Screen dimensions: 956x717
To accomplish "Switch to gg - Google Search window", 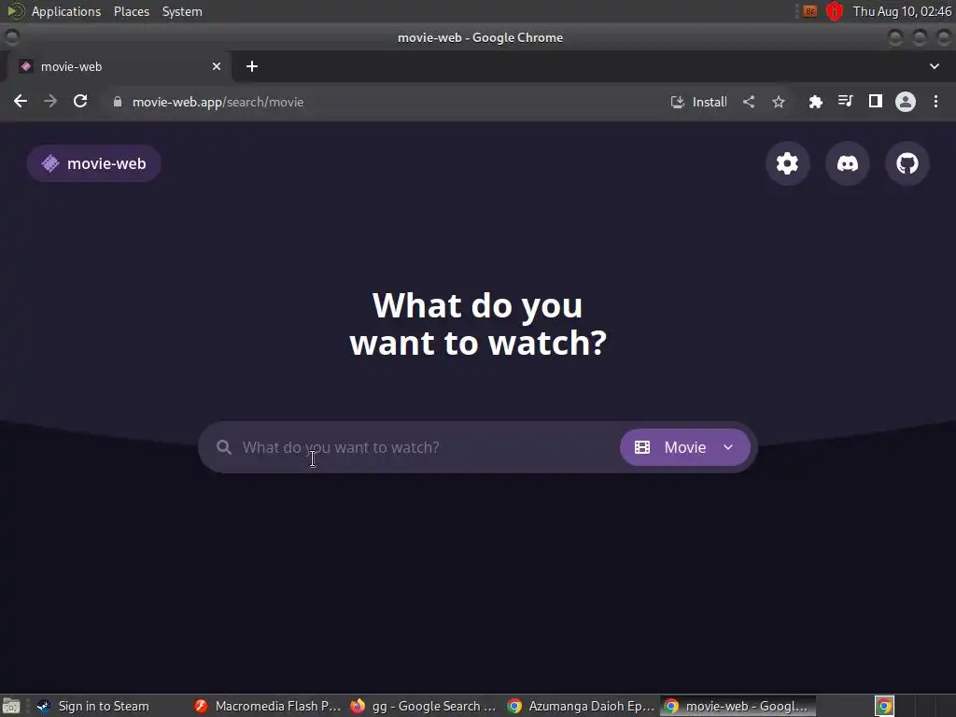I will coord(424,706).
